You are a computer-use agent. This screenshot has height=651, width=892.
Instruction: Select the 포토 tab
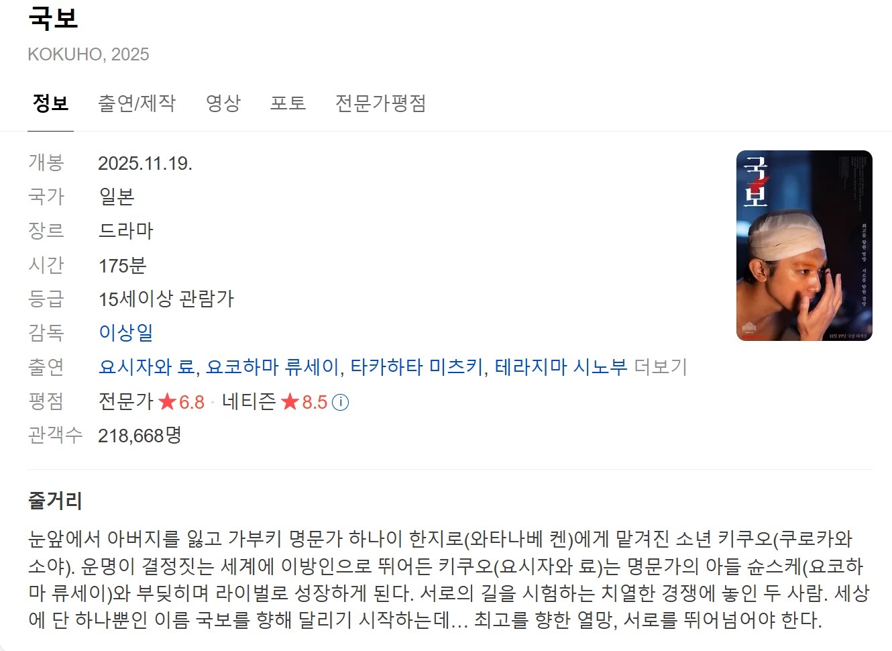[288, 103]
